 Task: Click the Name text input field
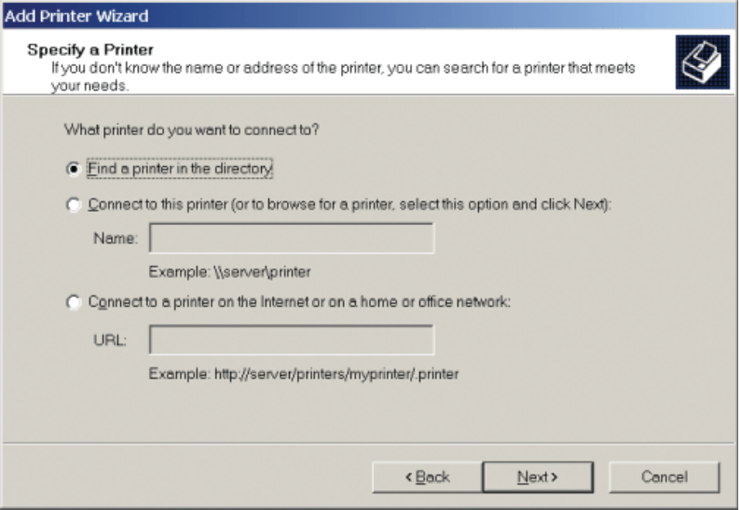pyautogui.click(x=291, y=239)
